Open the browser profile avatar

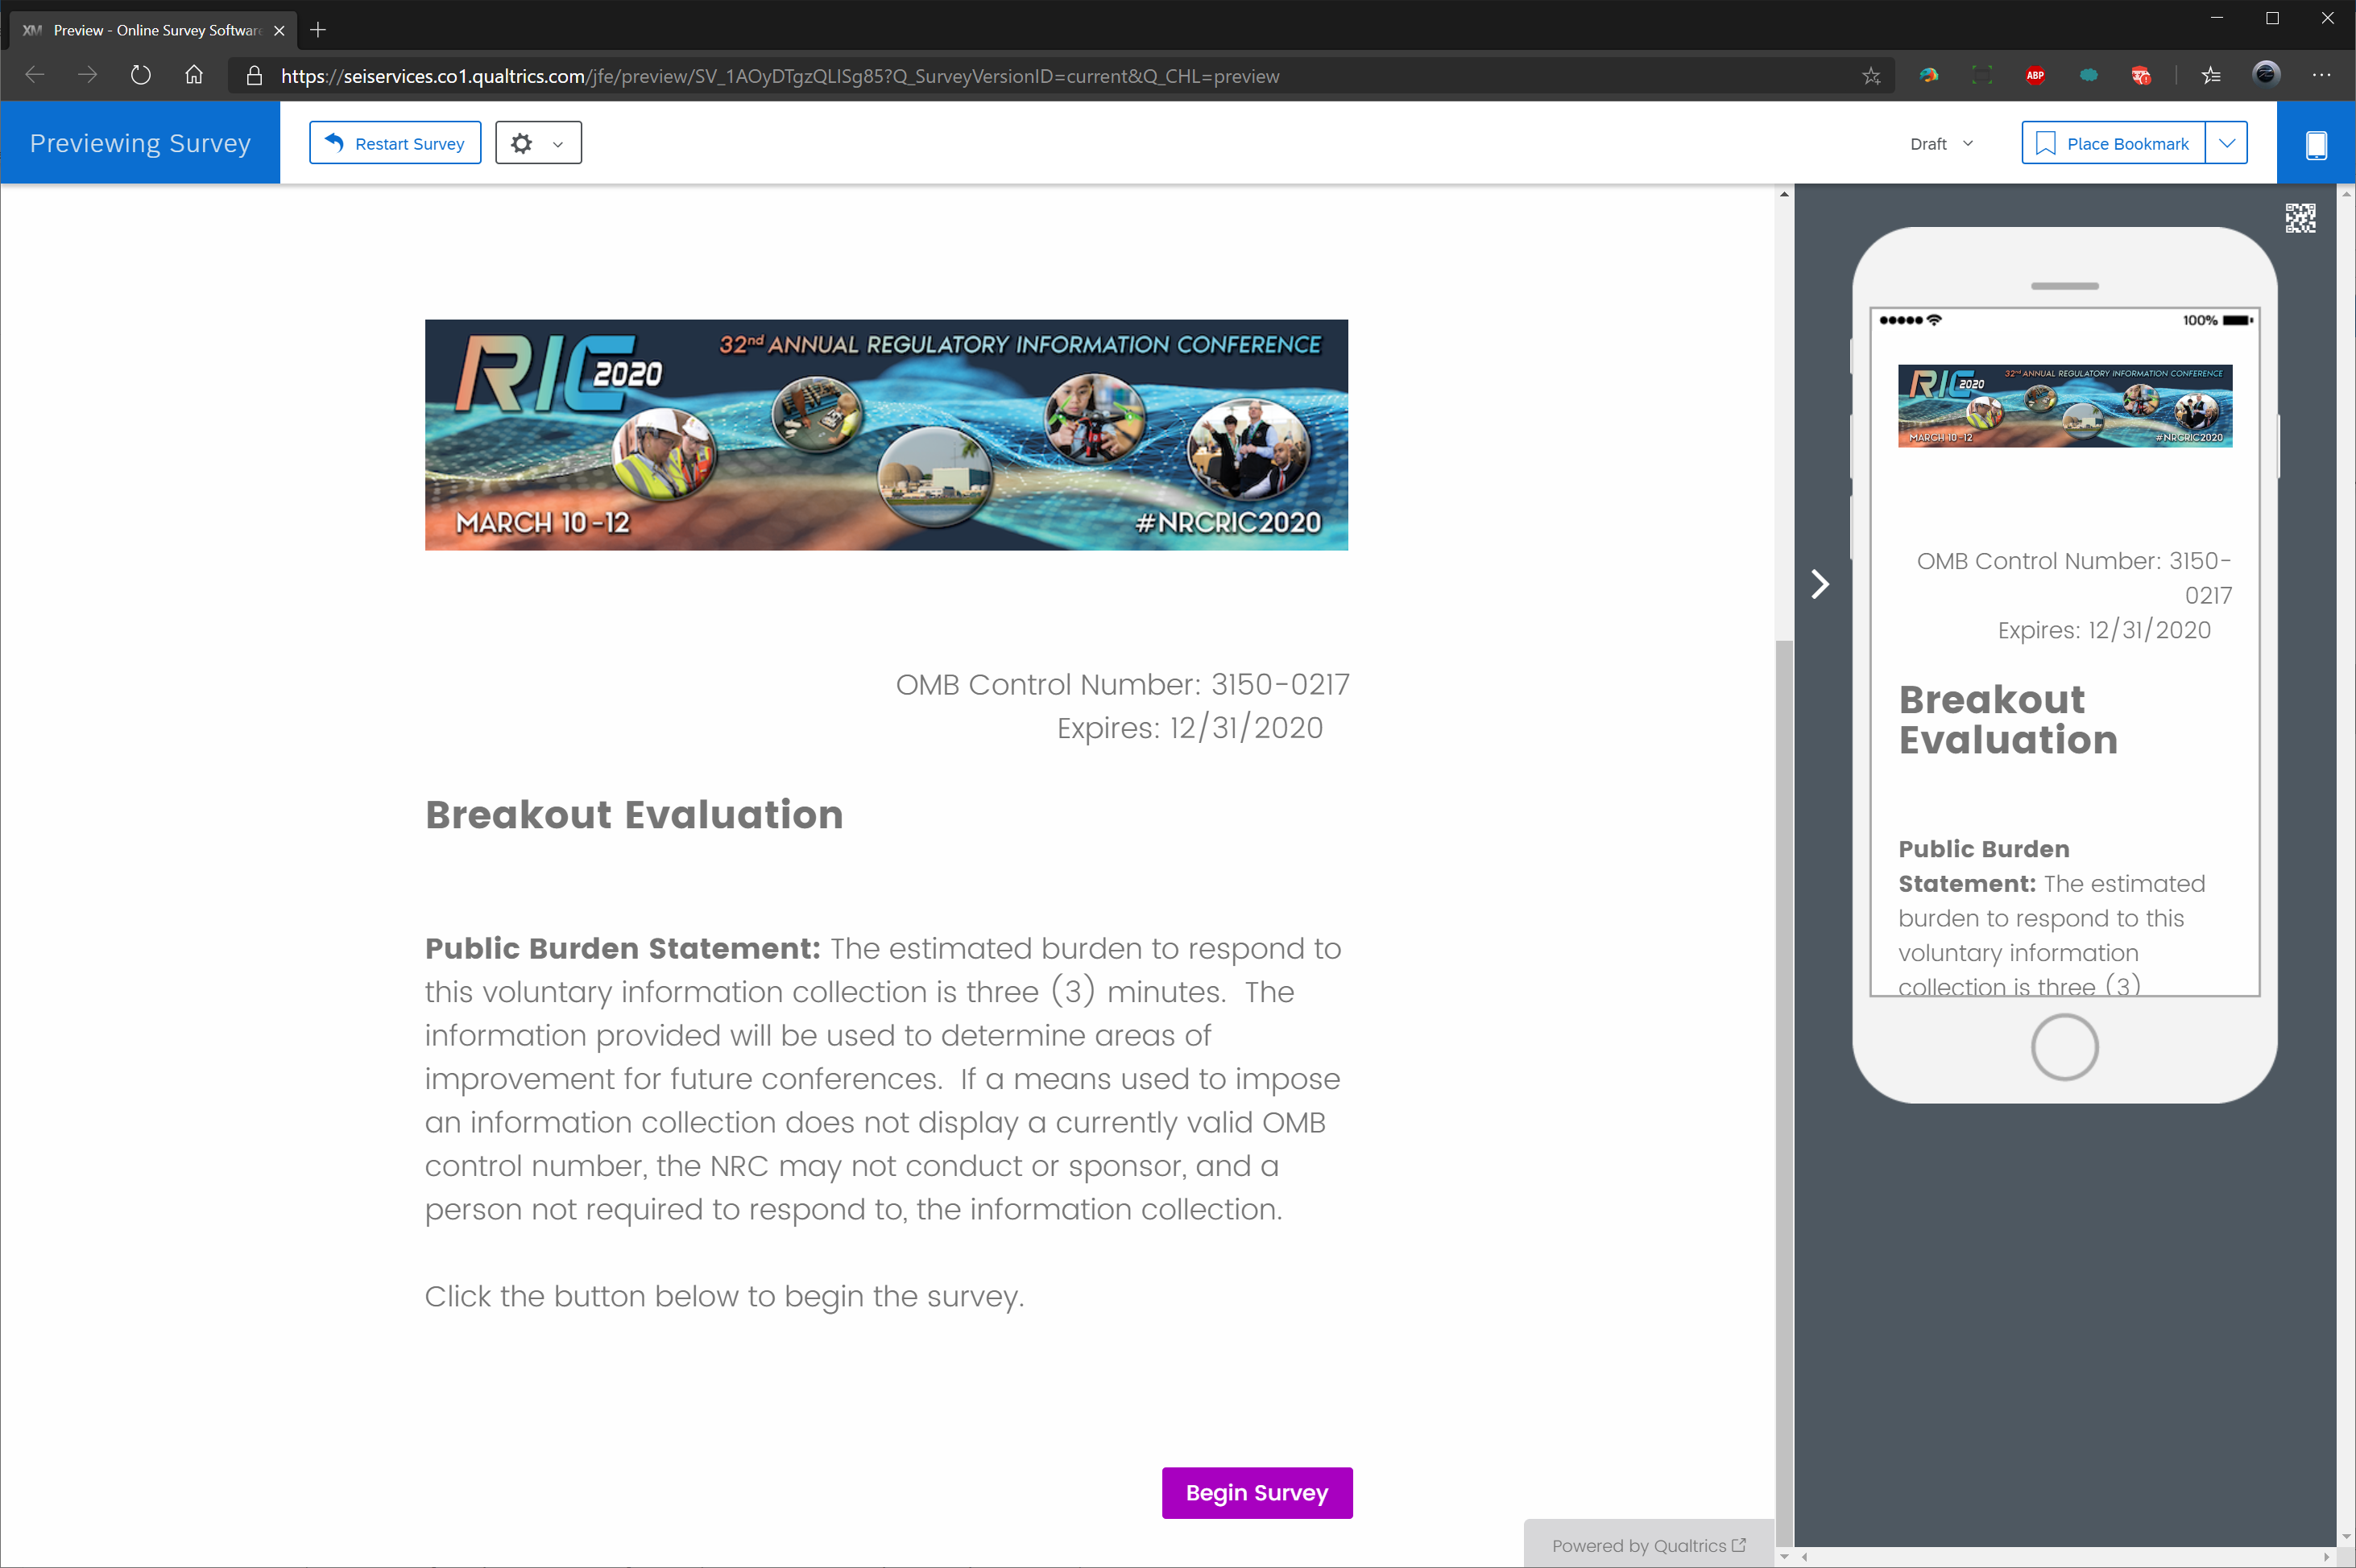pyautogui.click(x=2266, y=75)
